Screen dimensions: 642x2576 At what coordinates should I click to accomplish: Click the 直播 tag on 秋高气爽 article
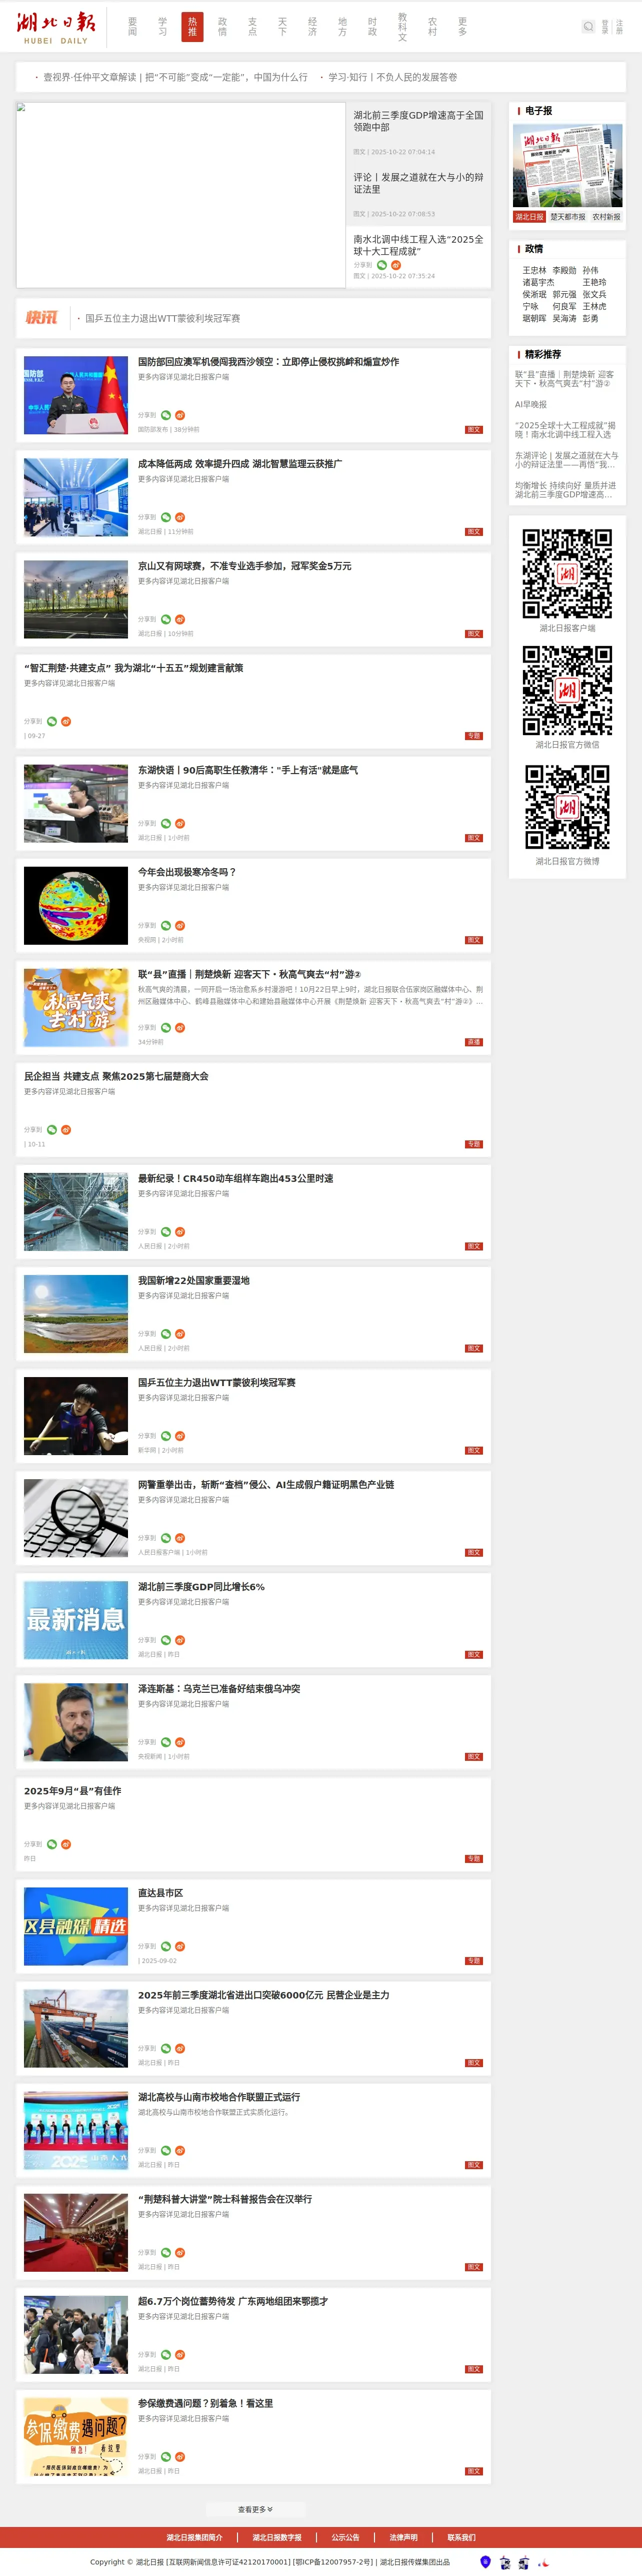474,1042
